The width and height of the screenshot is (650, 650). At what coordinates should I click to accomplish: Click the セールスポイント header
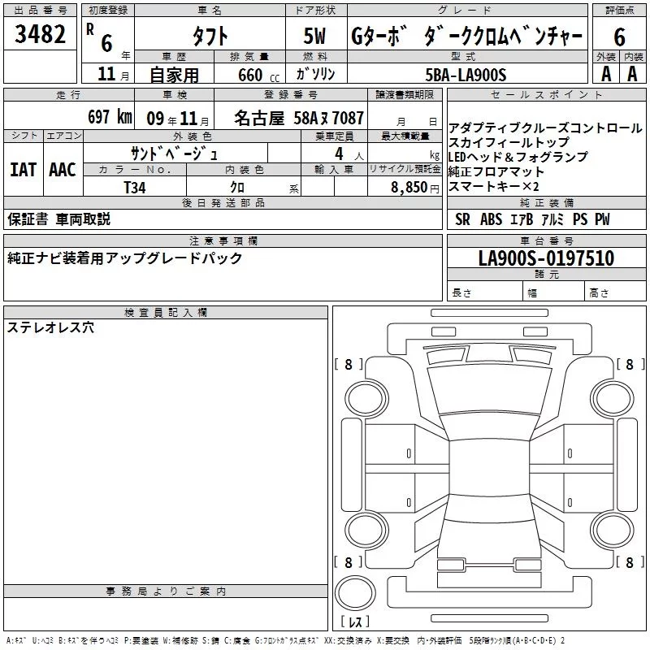point(546,95)
